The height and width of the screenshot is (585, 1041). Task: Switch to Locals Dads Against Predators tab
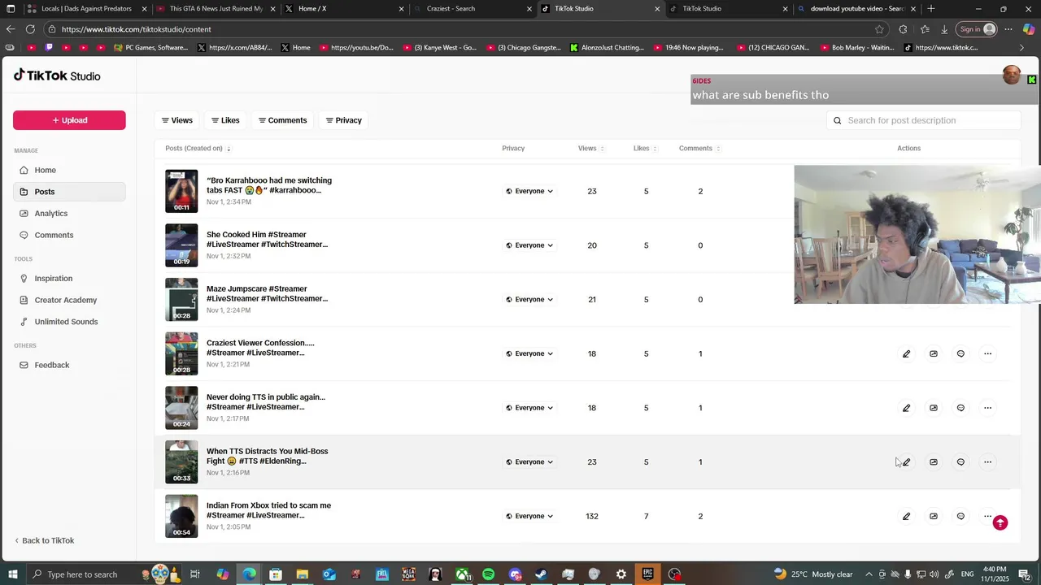[86, 8]
